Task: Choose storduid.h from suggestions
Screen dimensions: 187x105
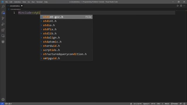Action: 66,46
